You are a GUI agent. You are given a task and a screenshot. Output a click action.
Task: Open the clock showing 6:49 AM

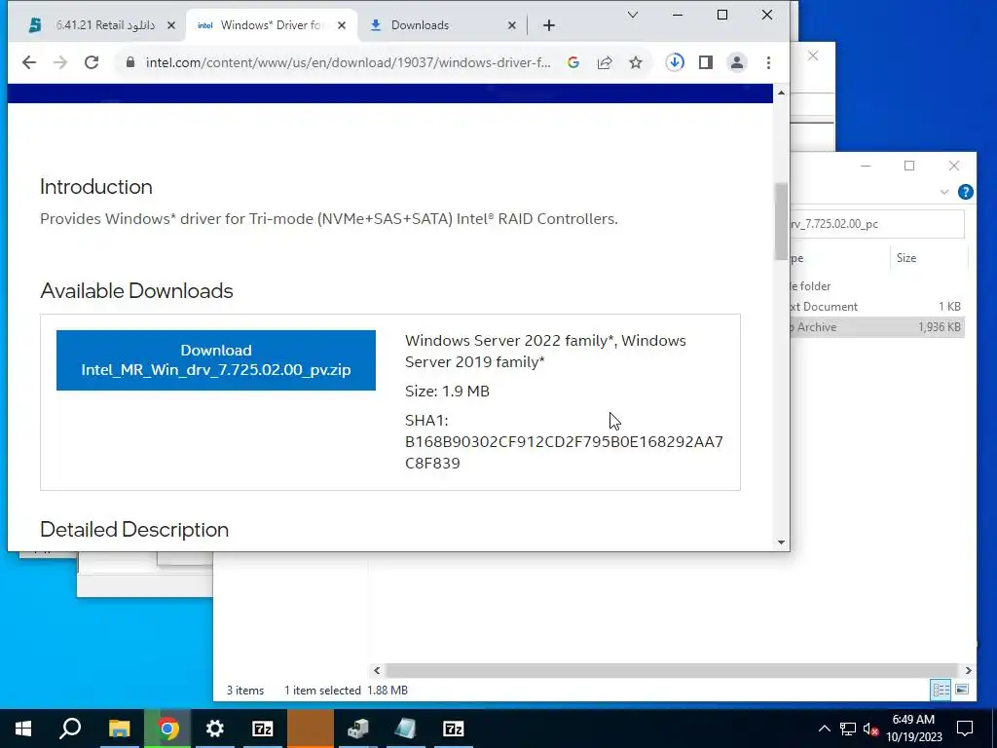point(913,729)
